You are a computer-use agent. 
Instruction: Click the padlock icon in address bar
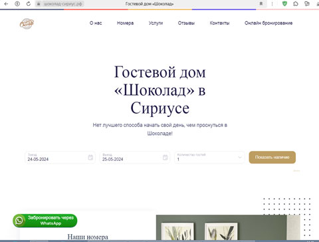[39, 4]
